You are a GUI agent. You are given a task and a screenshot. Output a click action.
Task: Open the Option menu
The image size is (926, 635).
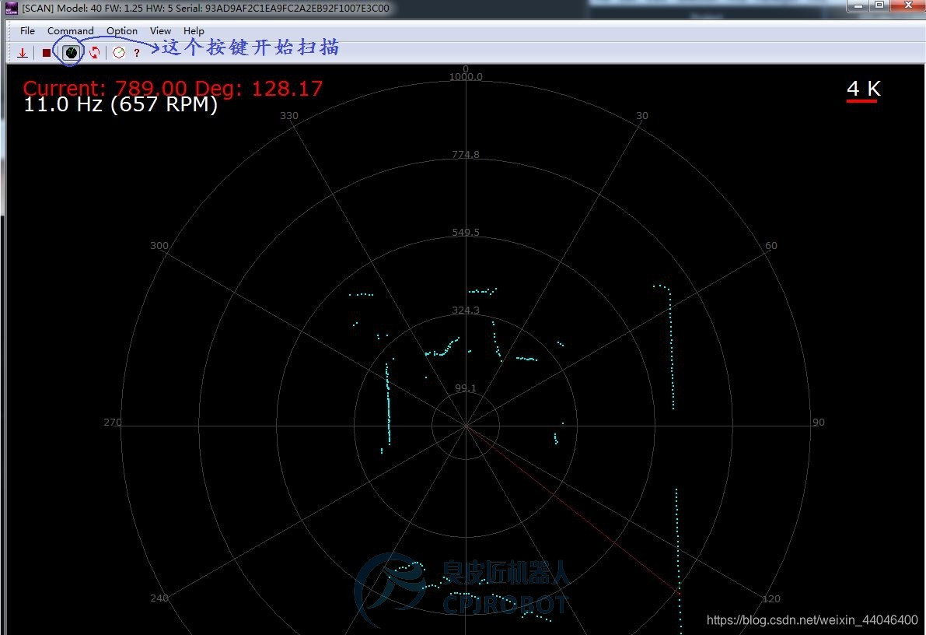[x=121, y=31]
